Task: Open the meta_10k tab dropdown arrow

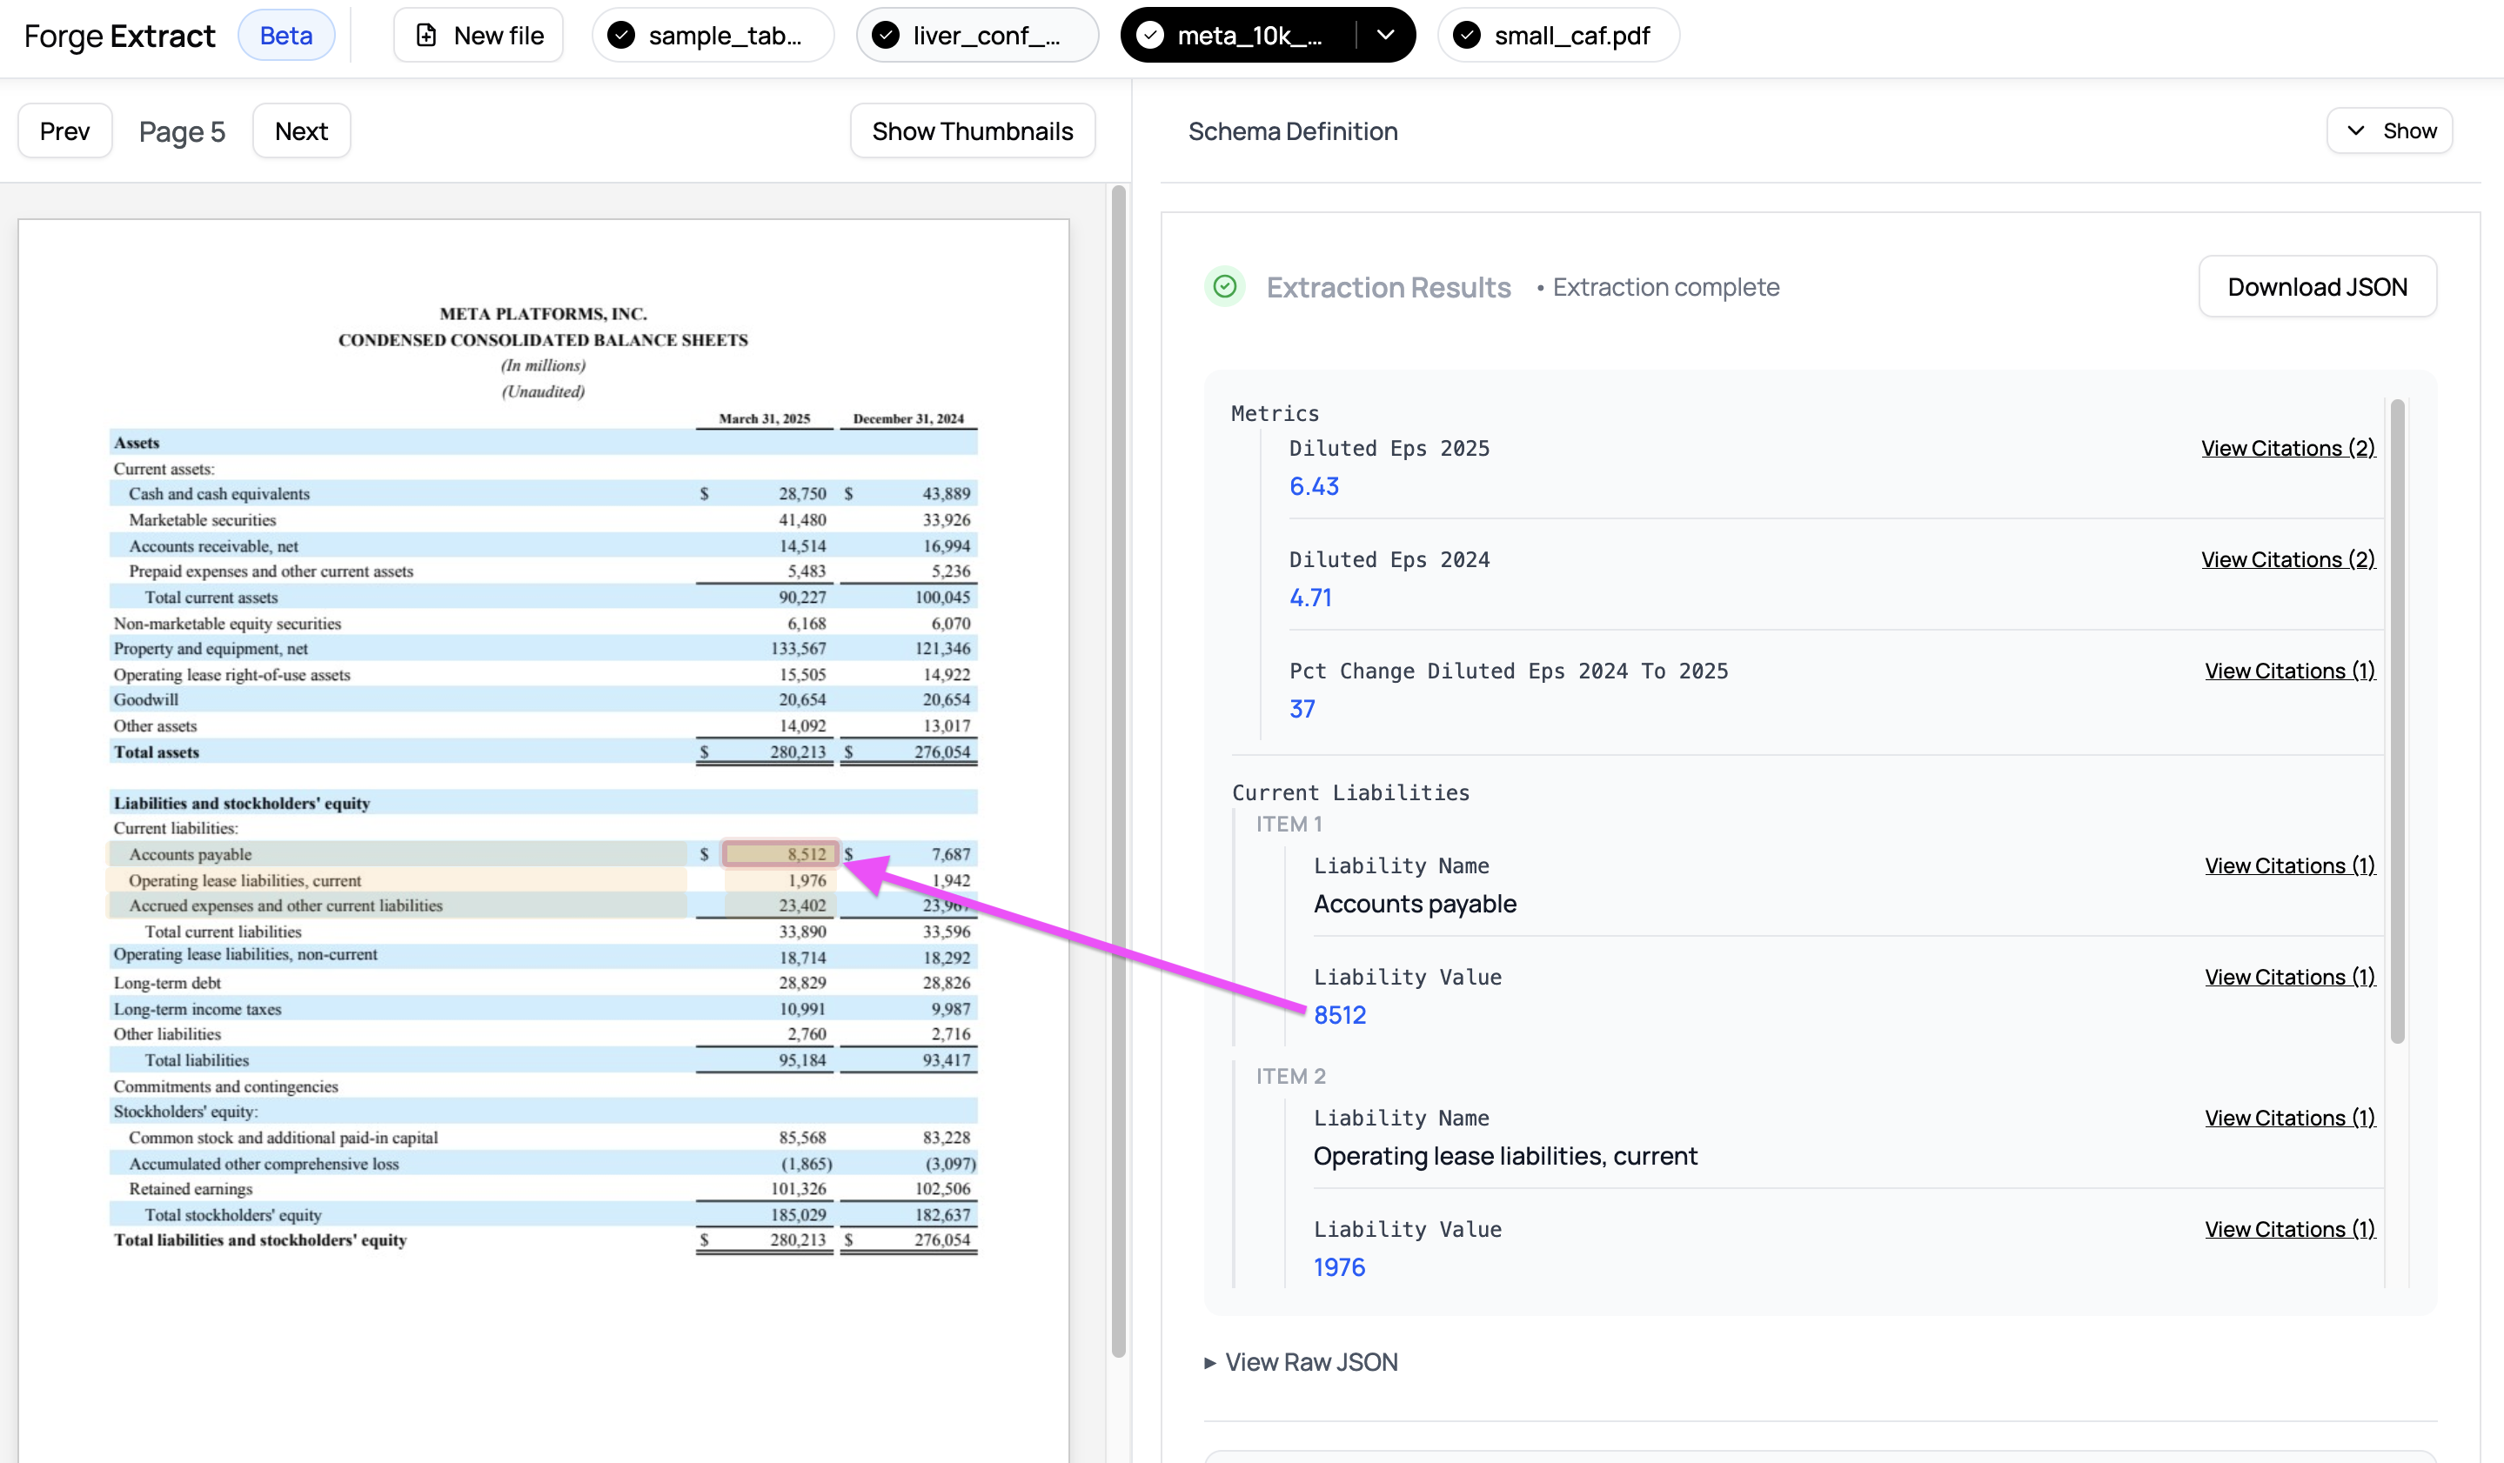Action: 1386,36
